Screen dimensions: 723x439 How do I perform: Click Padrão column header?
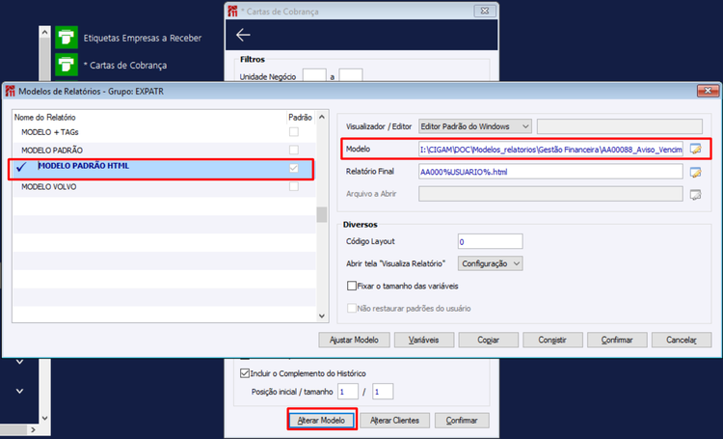[x=300, y=118]
